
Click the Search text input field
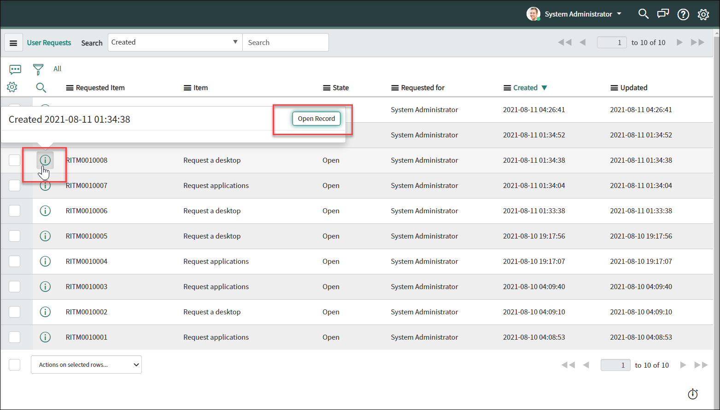tap(285, 43)
